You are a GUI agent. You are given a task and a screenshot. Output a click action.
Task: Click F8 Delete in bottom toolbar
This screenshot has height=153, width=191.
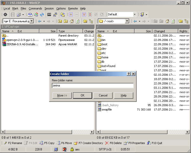[113, 143]
